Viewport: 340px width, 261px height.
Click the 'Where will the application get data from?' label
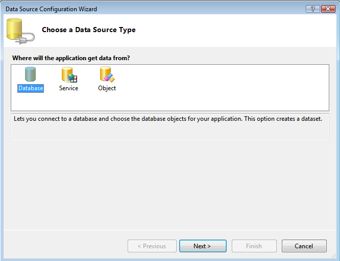coord(71,58)
